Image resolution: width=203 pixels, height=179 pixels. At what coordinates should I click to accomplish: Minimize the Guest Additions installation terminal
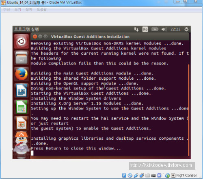pos(40,36)
